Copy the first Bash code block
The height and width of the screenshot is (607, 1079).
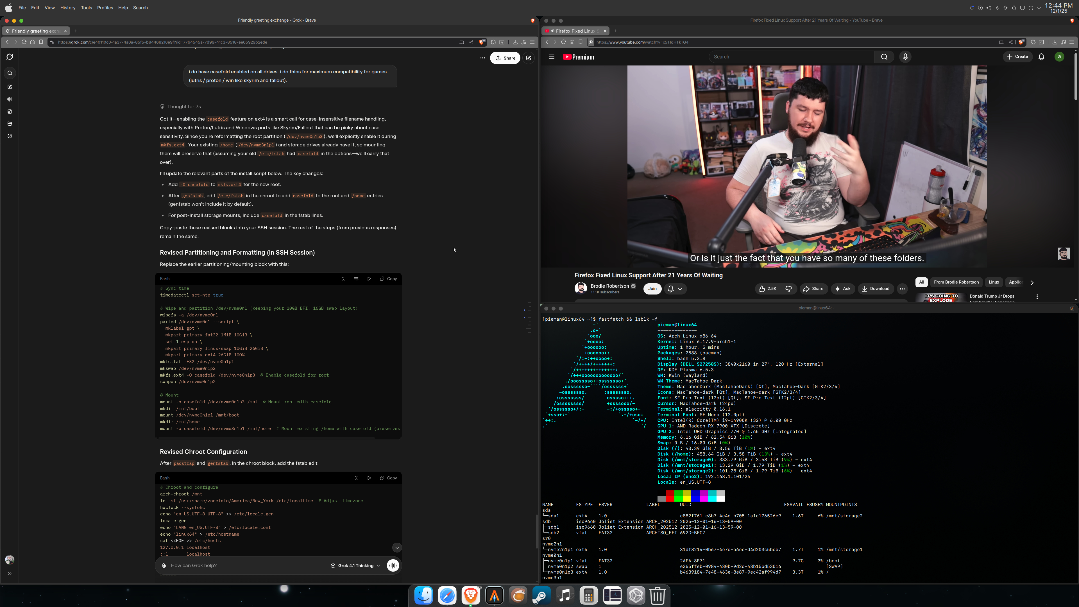(388, 279)
